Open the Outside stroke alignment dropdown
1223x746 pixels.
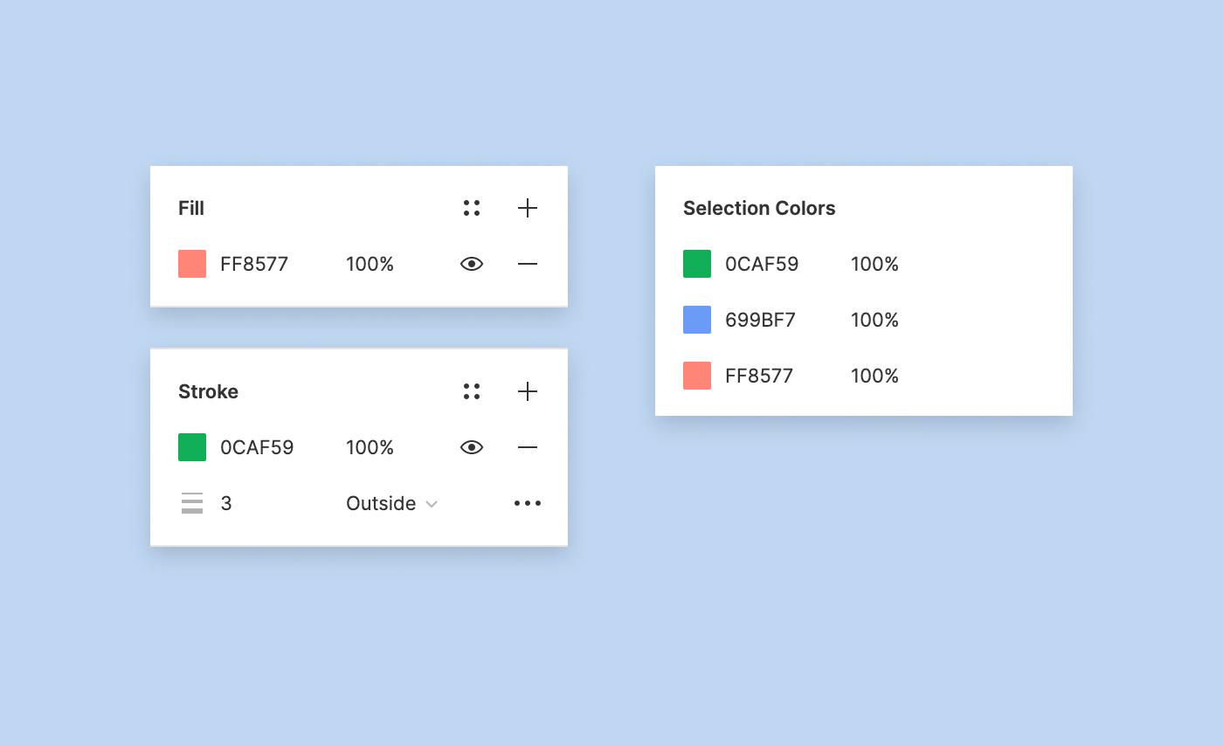[x=391, y=503]
